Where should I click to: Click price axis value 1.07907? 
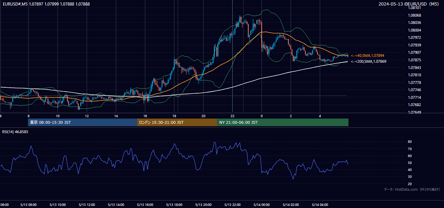tap(415, 52)
